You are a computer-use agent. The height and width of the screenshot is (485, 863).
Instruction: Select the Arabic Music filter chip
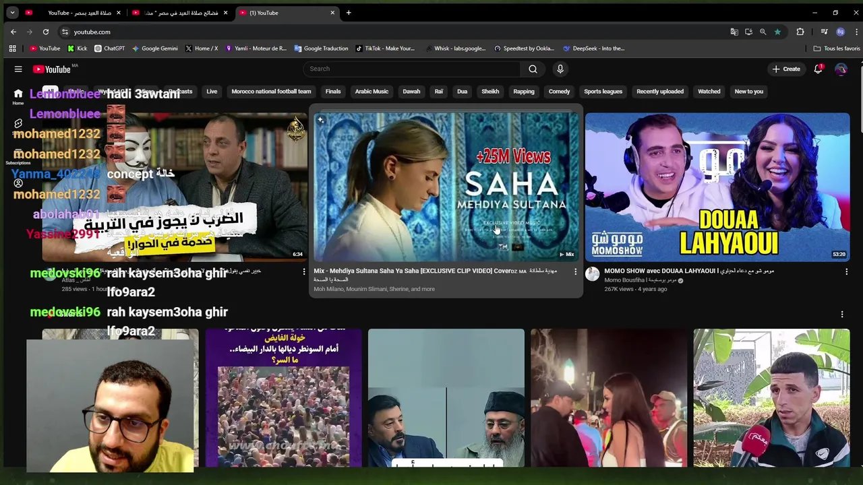coord(371,92)
